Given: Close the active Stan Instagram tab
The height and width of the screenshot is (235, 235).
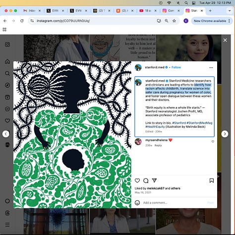Looking at the screenshot, I should pos(202,11).
